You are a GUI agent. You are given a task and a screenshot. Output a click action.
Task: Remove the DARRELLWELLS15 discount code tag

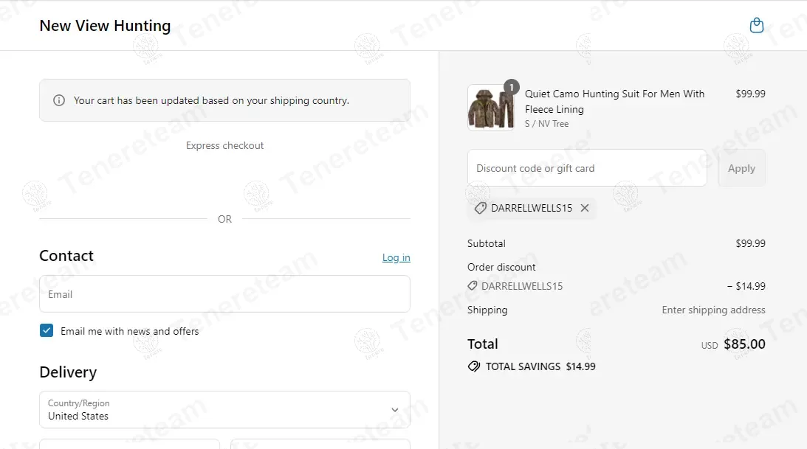click(x=585, y=208)
